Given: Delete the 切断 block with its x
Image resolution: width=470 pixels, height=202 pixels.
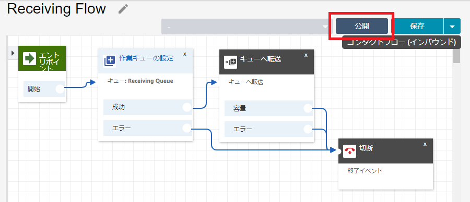Looking at the screenshot, I should [x=425, y=144].
